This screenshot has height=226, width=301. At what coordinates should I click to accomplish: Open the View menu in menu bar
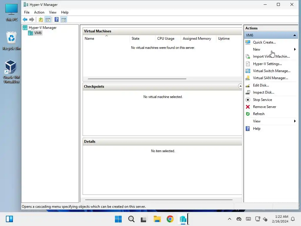[x=53, y=12]
